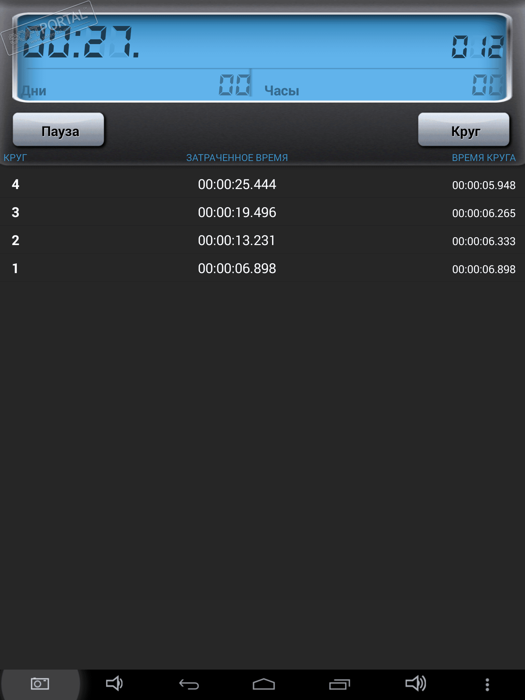This screenshot has width=525, height=700.
Task: Tap the screenshot camera icon
Action: 40,684
